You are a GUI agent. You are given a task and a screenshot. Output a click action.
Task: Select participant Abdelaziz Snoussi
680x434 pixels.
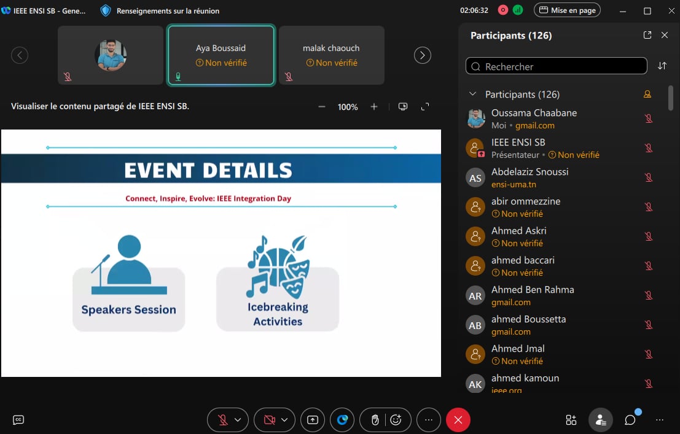(563, 178)
